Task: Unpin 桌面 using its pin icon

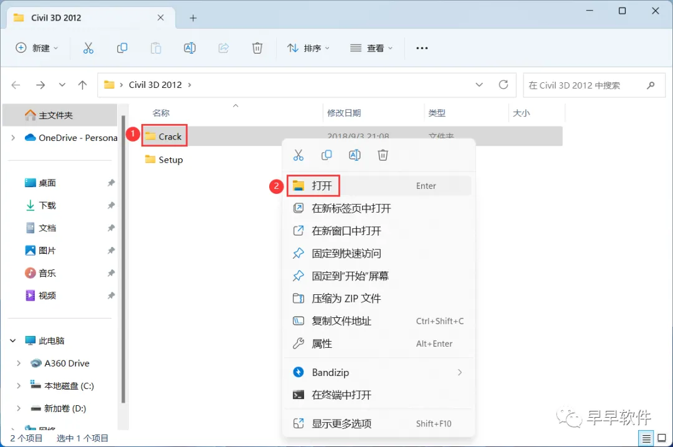Action: pos(111,183)
